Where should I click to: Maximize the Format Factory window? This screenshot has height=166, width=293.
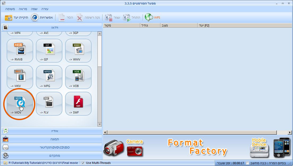coord(283,3)
